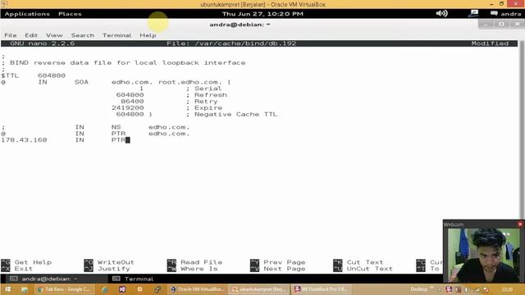
Task: Click the Desktop toolbar label in taskbar
Action: coord(419,289)
